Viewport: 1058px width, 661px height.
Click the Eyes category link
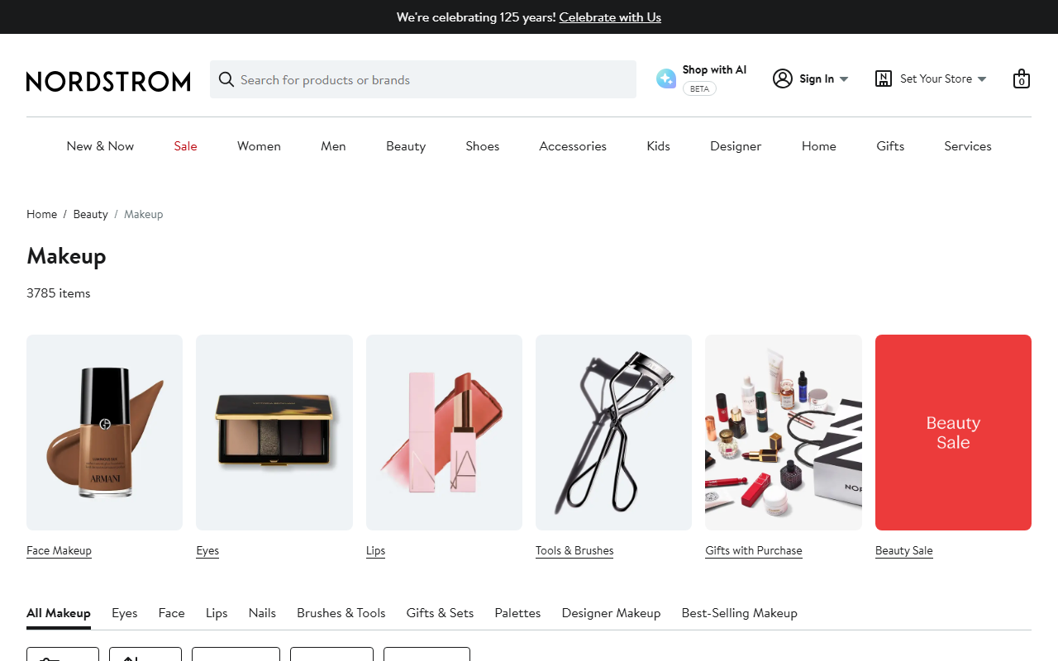click(207, 550)
